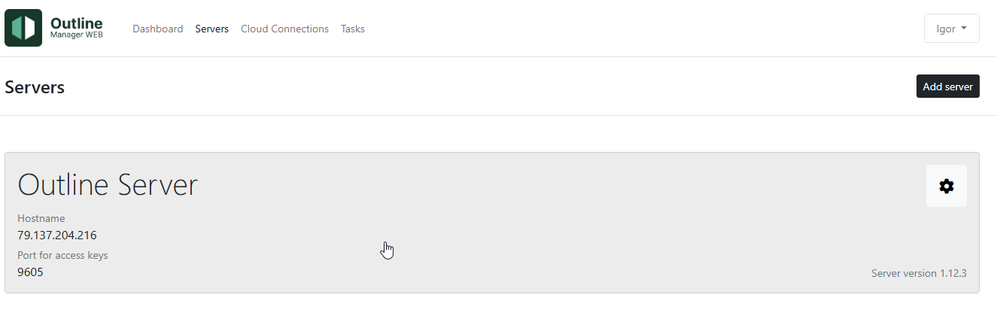Open the Cloud Connections page
997x325 pixels.
click(284, 29)
